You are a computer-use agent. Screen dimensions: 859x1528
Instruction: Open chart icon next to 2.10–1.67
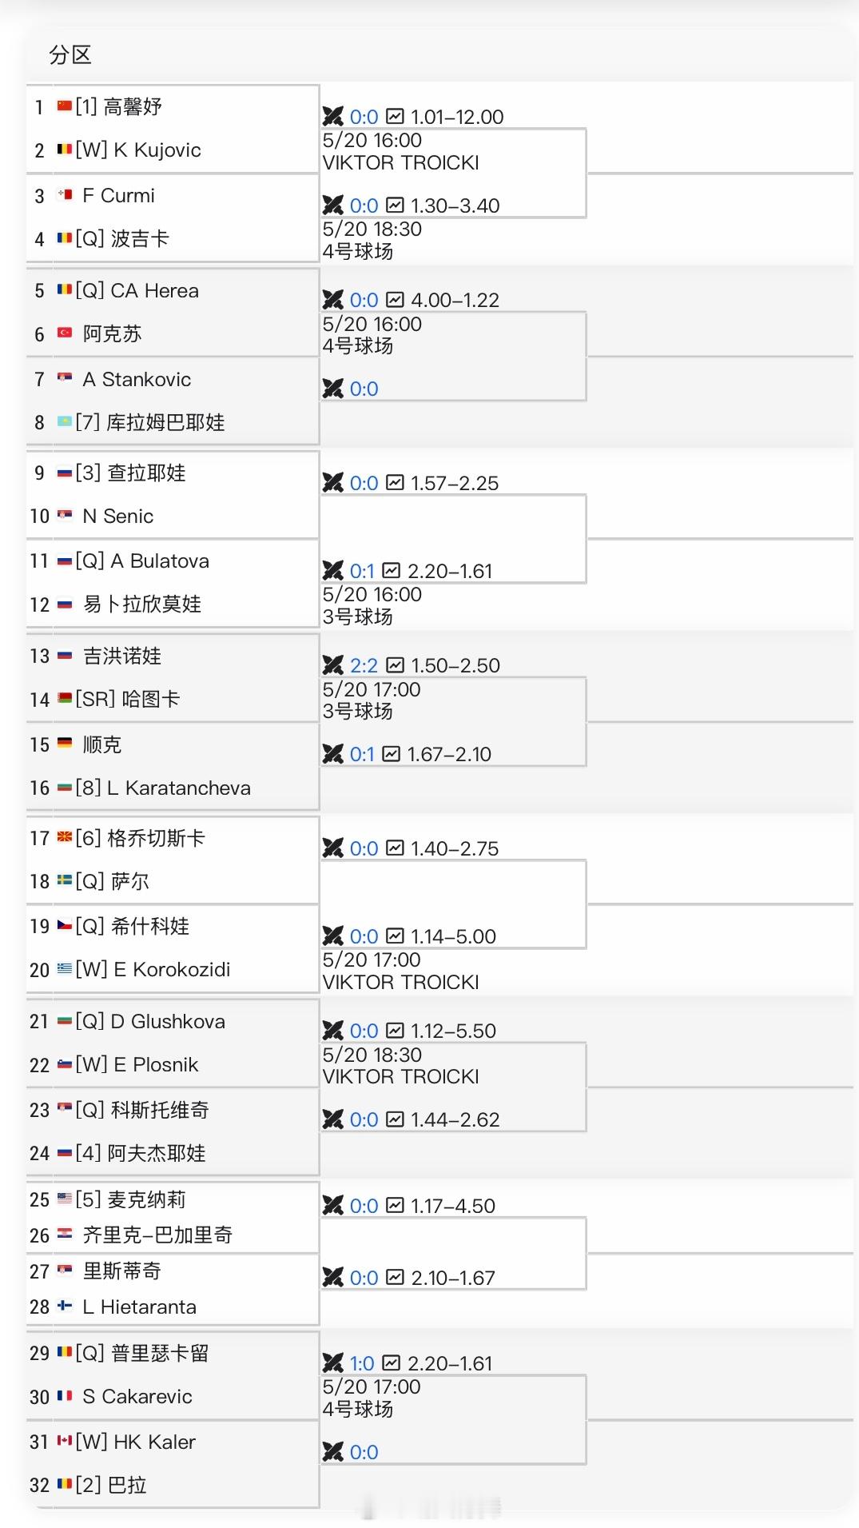[x=395, y=1278]
